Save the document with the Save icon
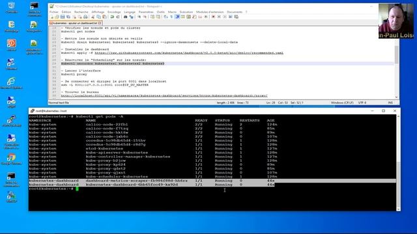 point(63,17)
